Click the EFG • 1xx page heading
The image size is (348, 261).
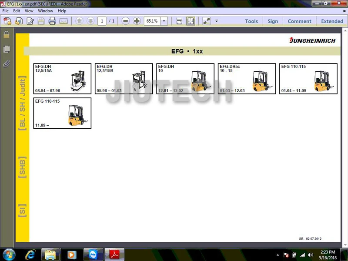187,51
